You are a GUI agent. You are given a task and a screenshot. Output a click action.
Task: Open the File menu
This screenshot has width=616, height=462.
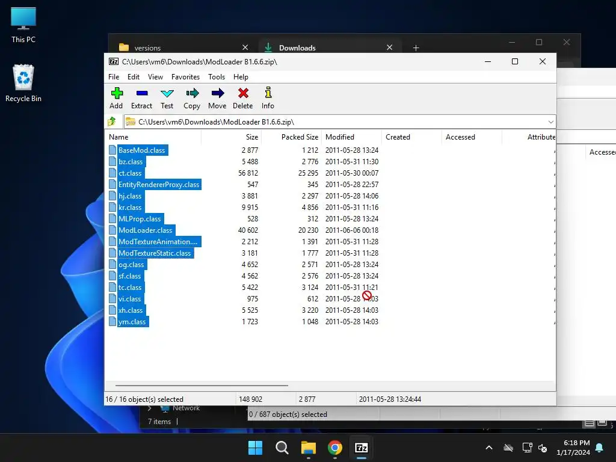114,77
